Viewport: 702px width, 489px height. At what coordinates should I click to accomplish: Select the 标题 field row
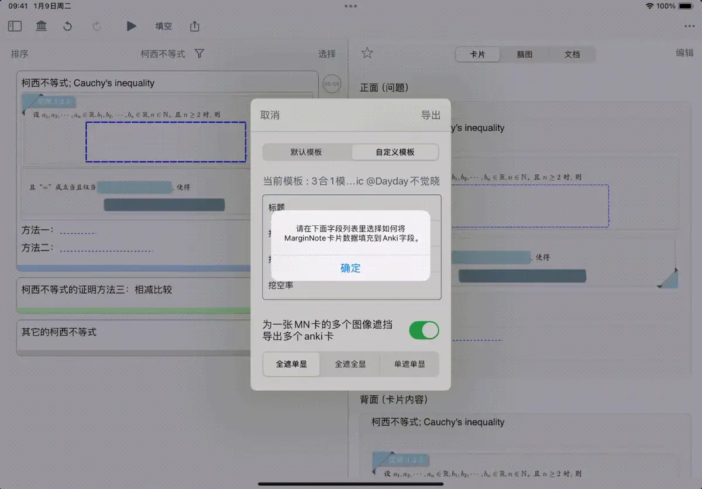click(352, 206)
